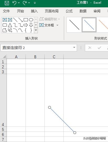
Task: Open the Name Box dropdown arrow
Action: tap(74, 47)
